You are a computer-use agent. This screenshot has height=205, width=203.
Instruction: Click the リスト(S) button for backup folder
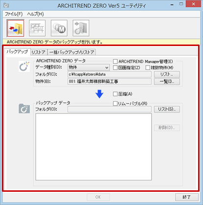(x=167, y=109)
